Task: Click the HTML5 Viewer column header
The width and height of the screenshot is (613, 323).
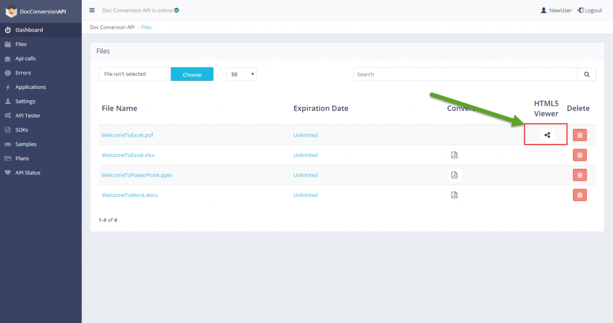Action: tap(546, 108)
